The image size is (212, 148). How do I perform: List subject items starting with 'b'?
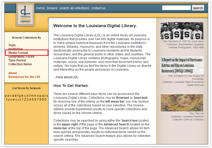(8, 96)
